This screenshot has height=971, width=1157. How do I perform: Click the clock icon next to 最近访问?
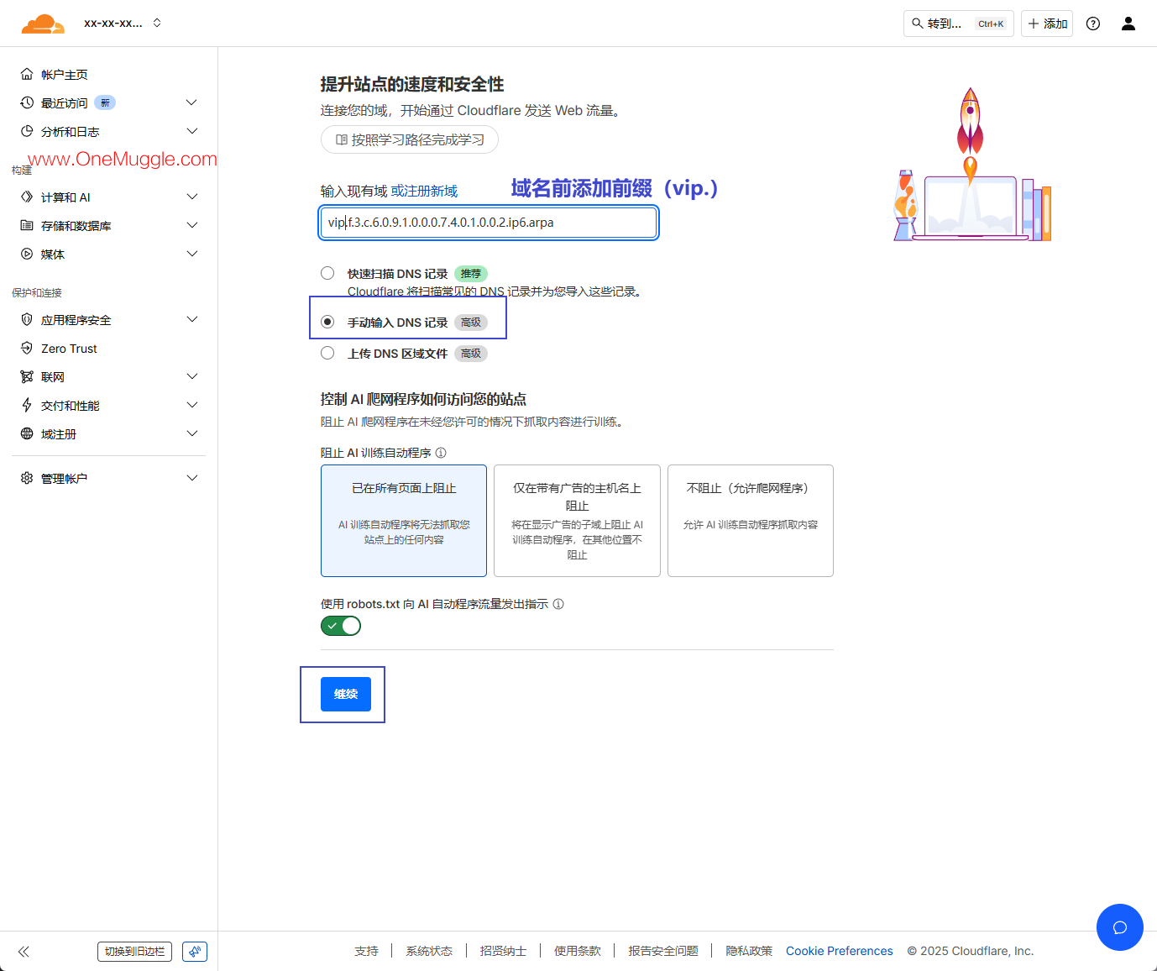[x=27, y=102]
